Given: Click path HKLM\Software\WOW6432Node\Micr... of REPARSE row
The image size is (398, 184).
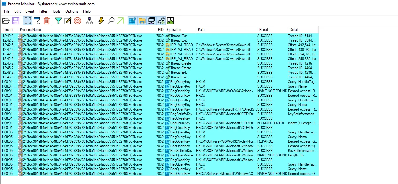Looking at the screenshot, I should tap(226, 141).
